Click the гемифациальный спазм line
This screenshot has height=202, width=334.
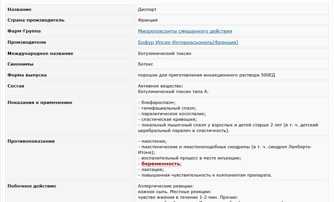coord(167,108)
